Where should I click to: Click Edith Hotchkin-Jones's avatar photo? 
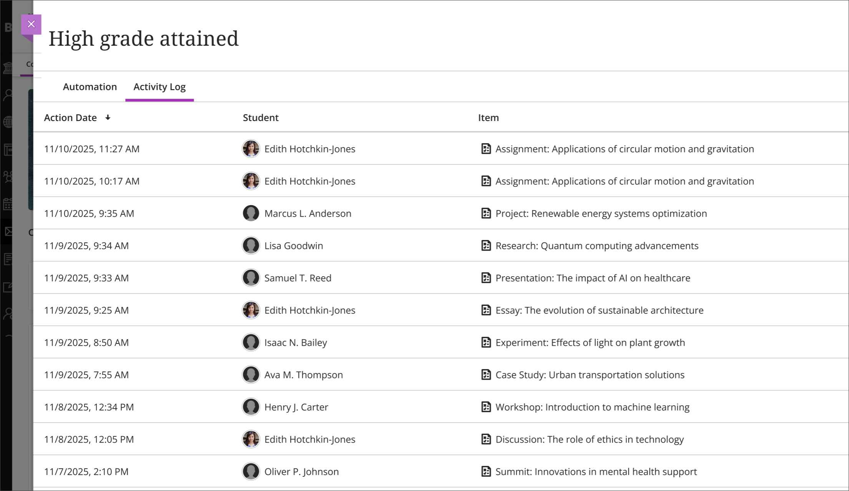coord(251,149)
